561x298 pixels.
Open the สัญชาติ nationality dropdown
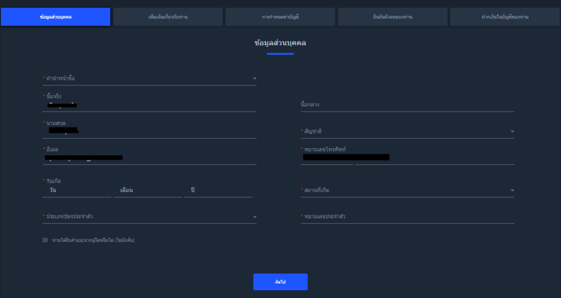click(x=407, y=132)
